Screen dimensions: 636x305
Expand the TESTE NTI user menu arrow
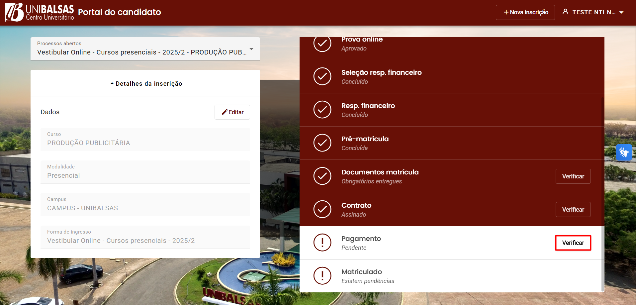click(621, 12)
